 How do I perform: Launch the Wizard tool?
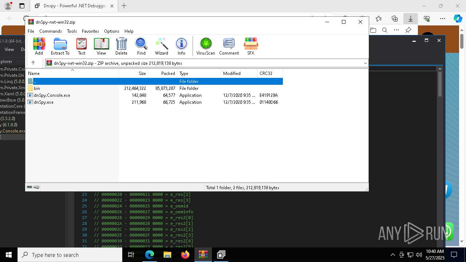point(161,46)
